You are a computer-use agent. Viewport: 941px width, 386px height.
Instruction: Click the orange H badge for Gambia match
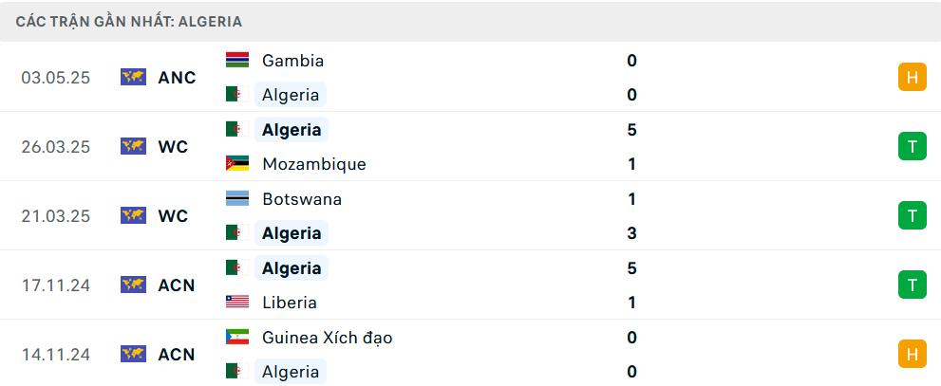913,78
